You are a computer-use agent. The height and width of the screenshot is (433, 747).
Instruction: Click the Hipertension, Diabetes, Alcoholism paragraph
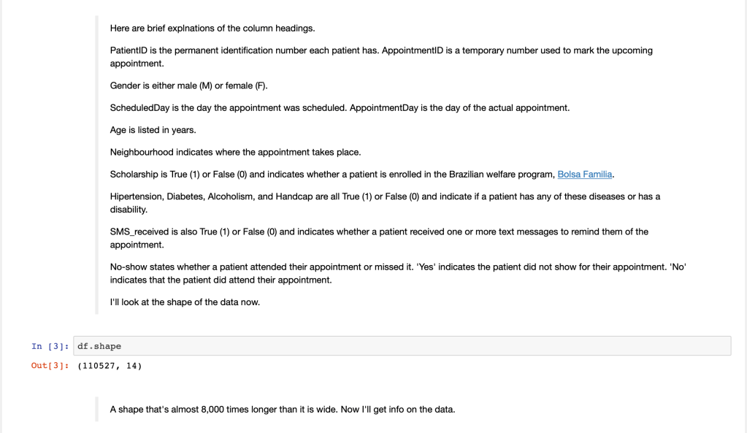(x=385, y=203)
